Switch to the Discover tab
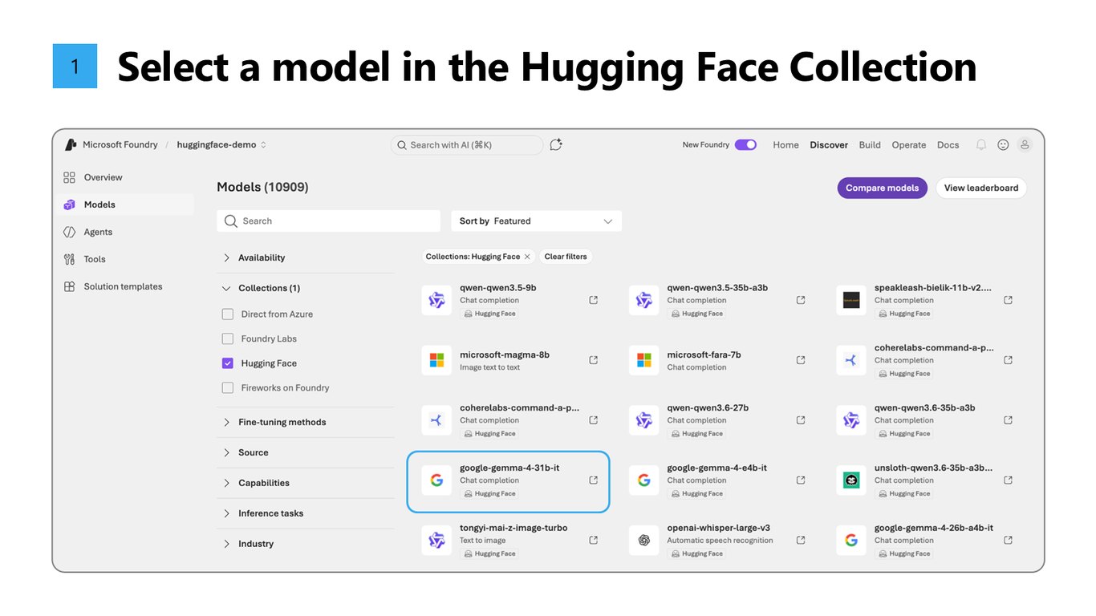This screenshot has width=1096, height=616. (x=829, y=145)
